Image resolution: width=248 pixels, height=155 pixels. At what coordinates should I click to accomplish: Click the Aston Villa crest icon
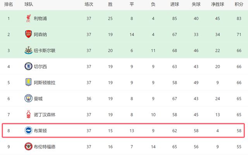(28, 82)
